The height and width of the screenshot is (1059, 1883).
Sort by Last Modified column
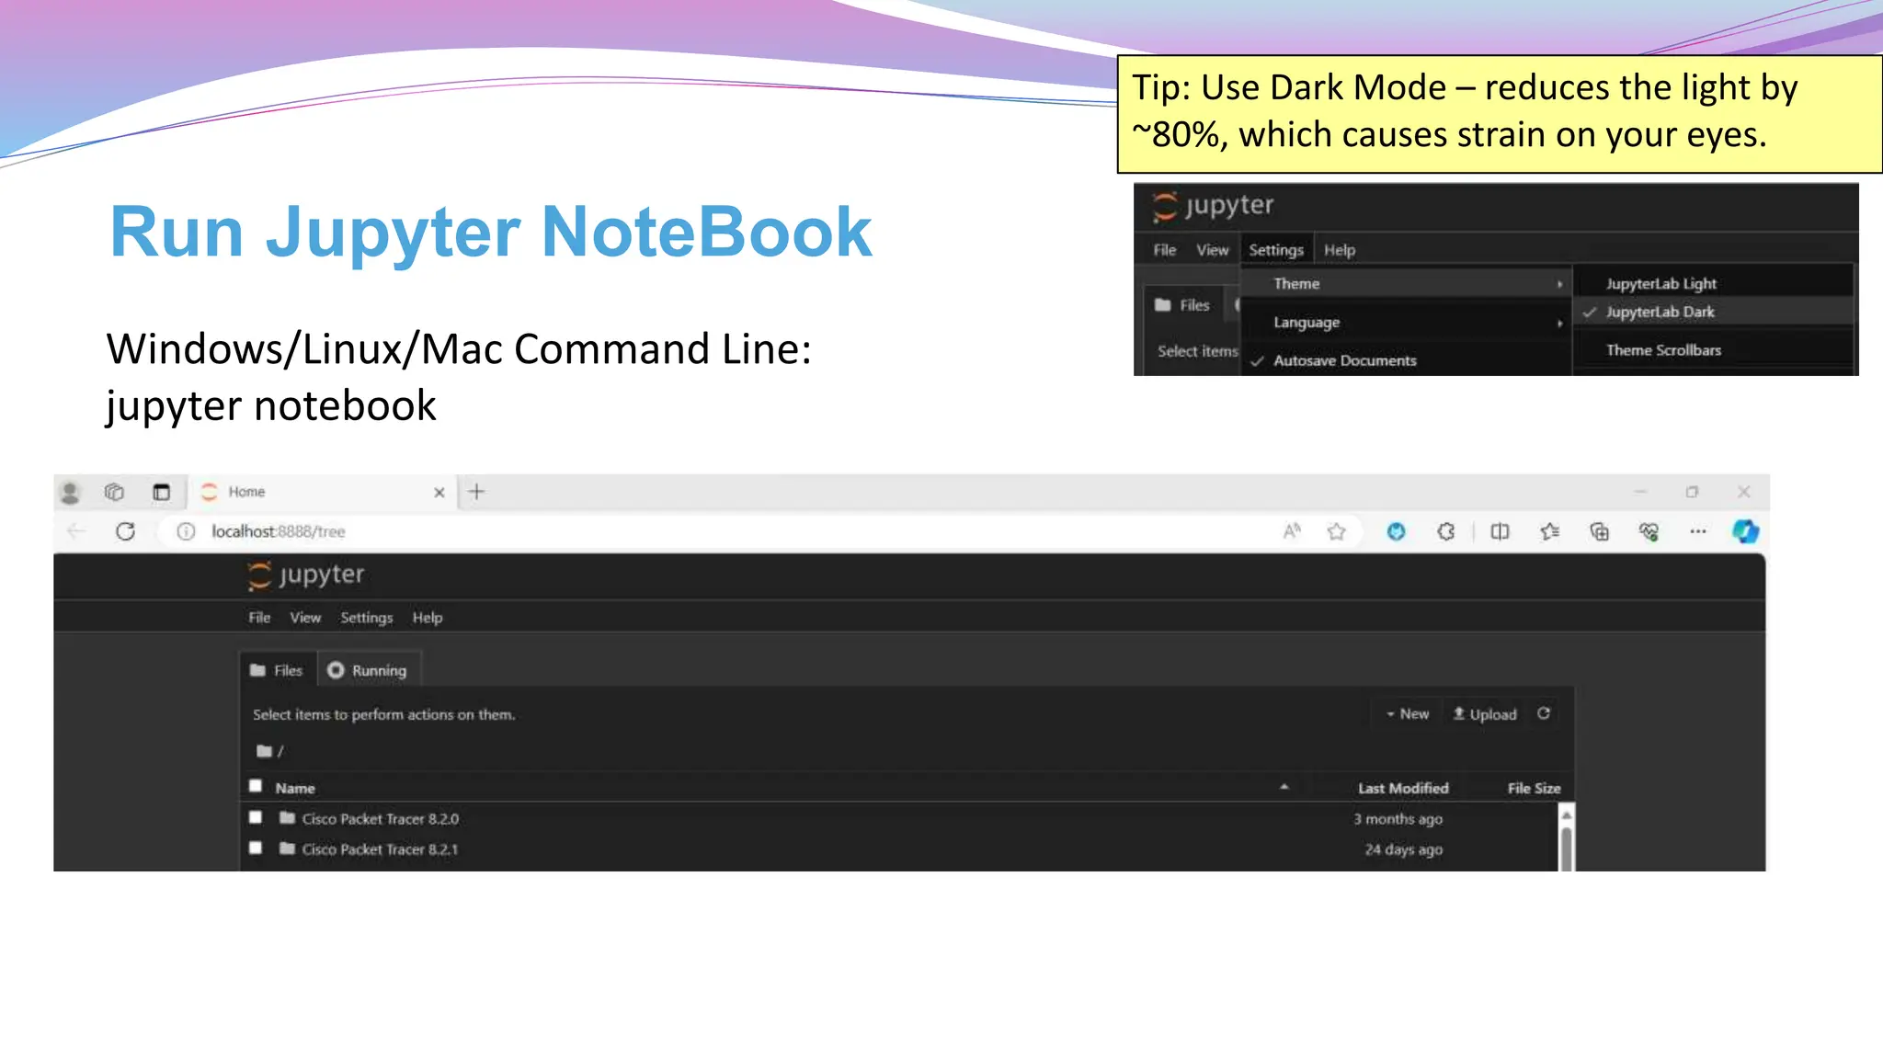click(x=1403, y=788)
